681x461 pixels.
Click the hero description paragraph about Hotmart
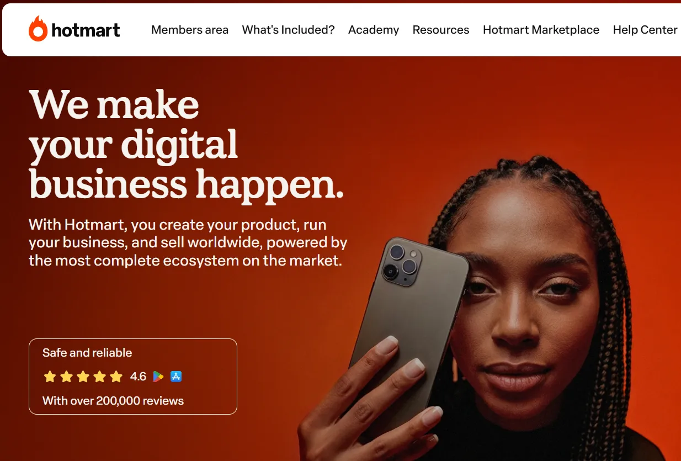coord(188,242)
